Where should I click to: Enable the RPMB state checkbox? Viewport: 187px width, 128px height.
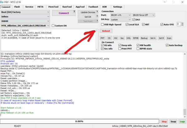tap(138, 48)
